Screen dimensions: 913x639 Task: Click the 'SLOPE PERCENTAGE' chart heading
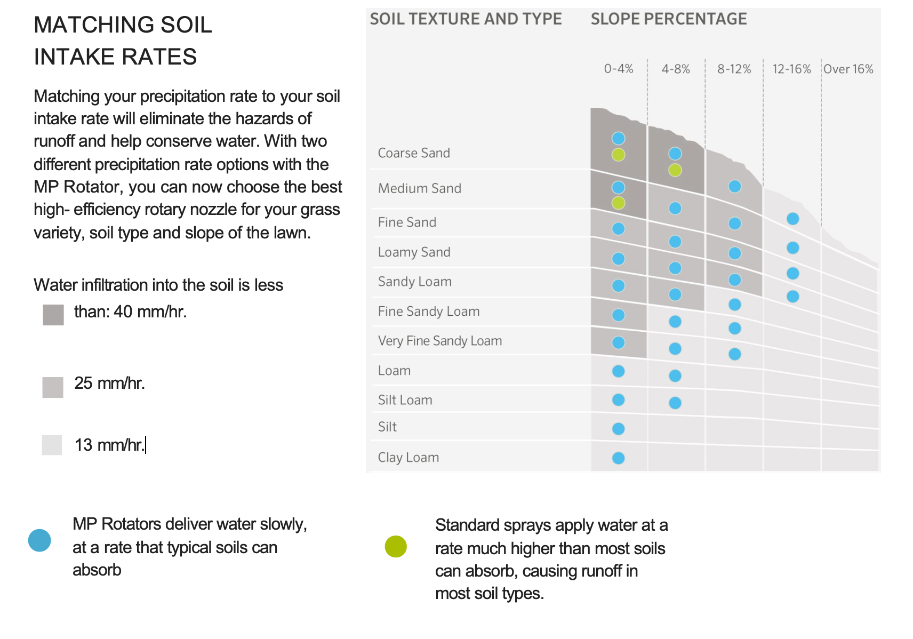tap(669, 19)
